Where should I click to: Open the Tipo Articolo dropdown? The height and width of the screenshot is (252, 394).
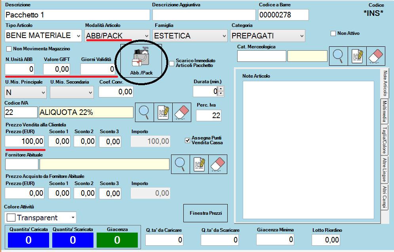(78, 36)
